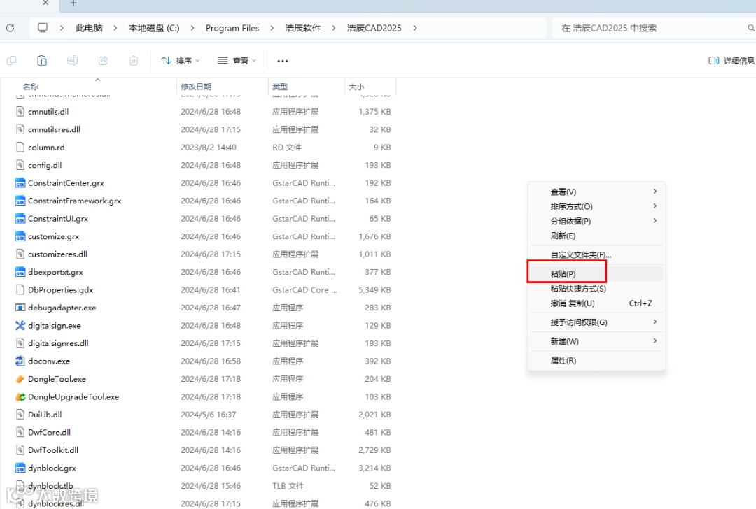Click the DbProperties.gdx file icon
The width and height of the screenshot is (756, 509).
coord(20,290)
